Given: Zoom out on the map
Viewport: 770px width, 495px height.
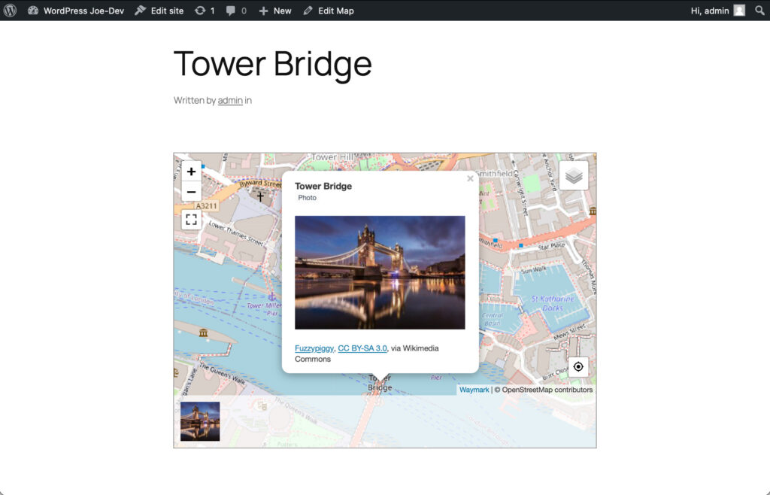Looking at the screenshot, I should (191, 191).
